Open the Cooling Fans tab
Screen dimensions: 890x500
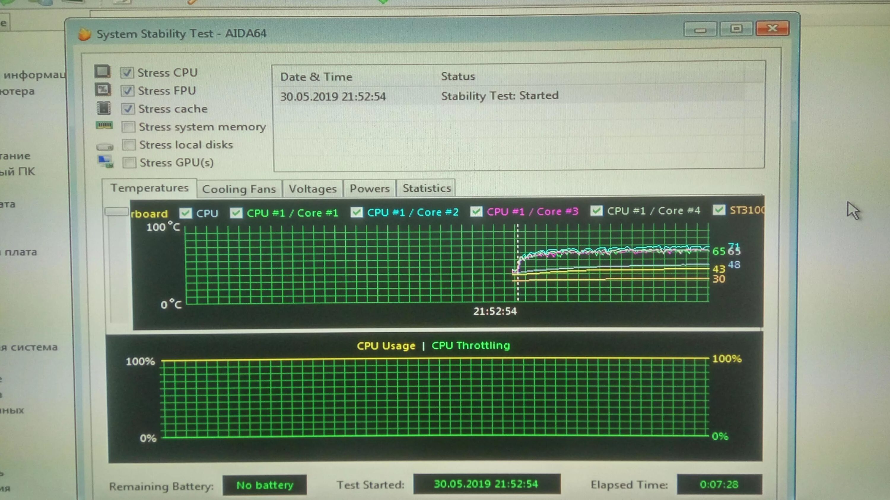tap(239, 189)
